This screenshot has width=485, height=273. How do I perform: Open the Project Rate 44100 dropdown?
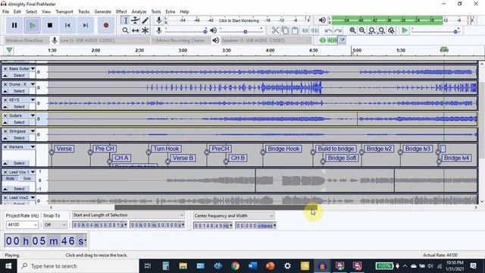(22, 224)
